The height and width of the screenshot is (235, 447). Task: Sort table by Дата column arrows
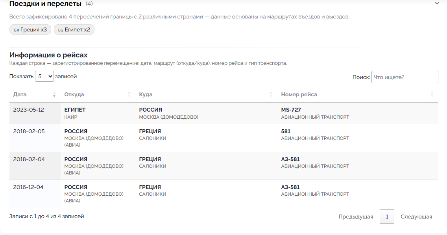[54, 95]
